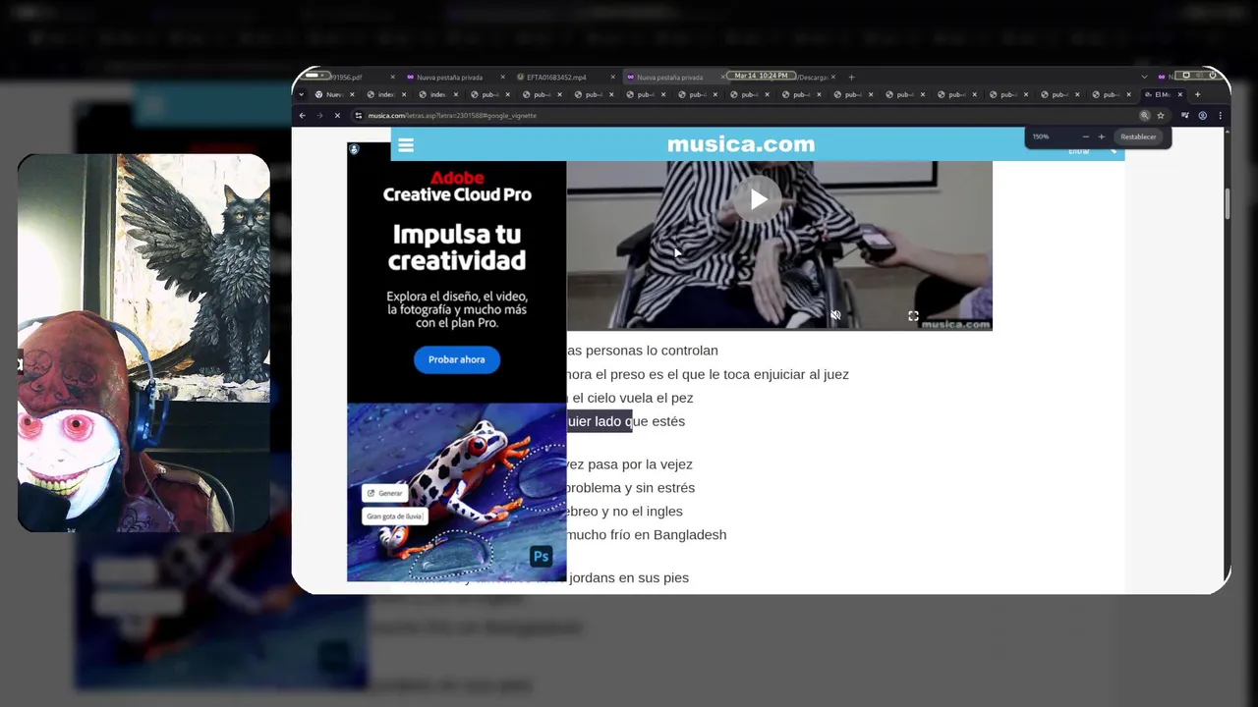Click the musica.com site logo

click(741, 144)
